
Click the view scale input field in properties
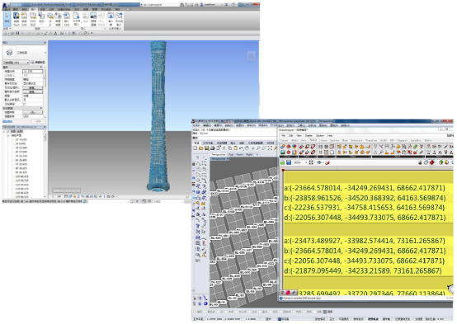coord(32,72)
